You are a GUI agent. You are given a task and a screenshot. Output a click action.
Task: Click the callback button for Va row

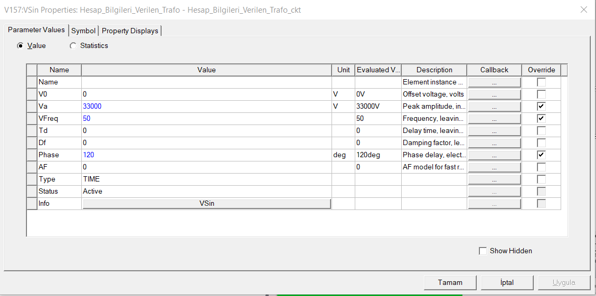(494, 107)
